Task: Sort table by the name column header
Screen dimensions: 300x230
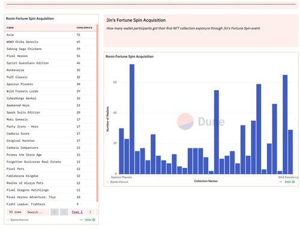Action: point(10,28)
